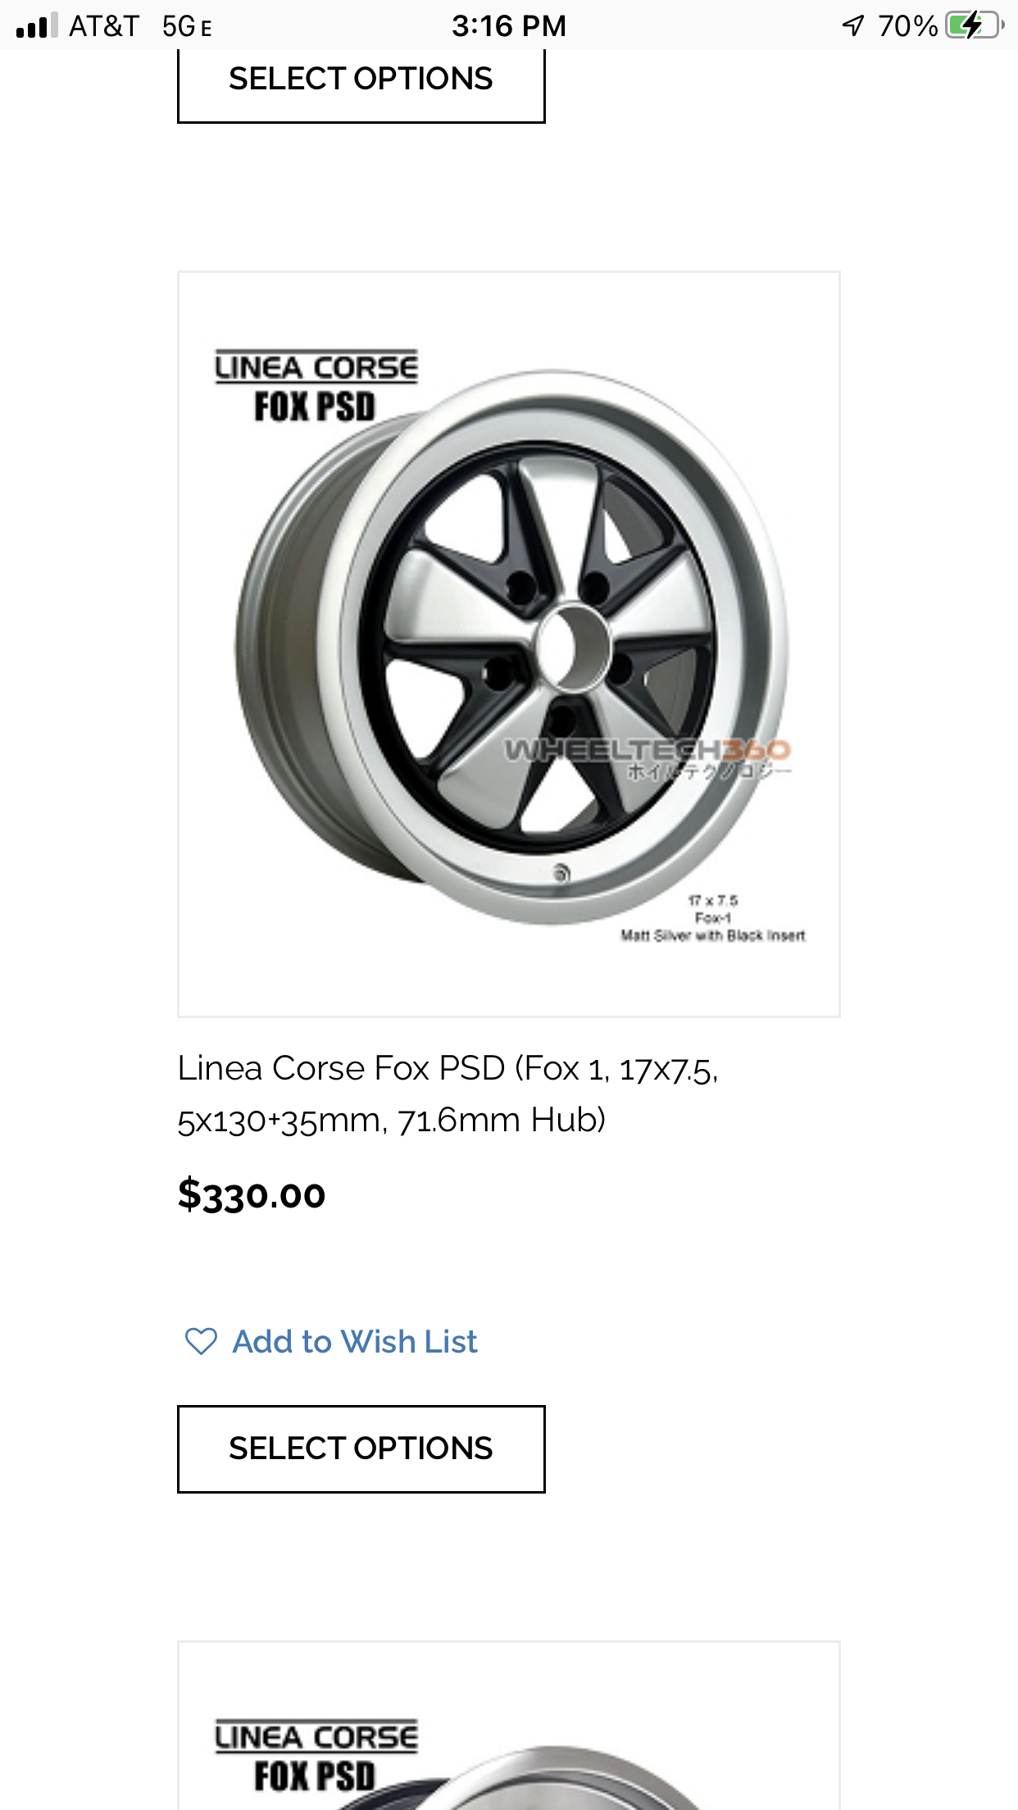Tap the Matt Silver with Black Insert caption

pyautogui.click(x=712, y=935)
